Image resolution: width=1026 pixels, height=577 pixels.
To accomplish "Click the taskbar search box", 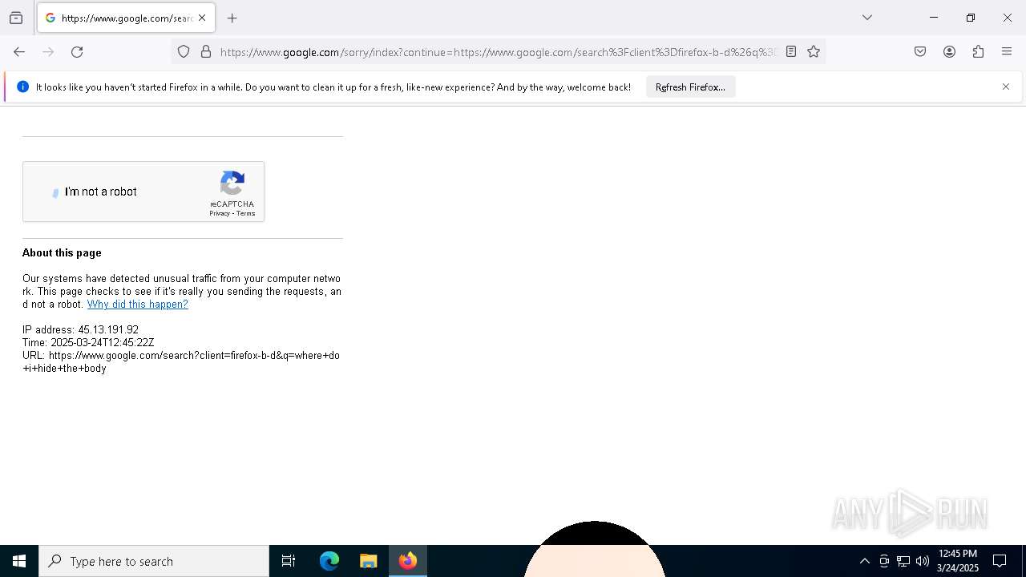I will (x=154, y=561).
